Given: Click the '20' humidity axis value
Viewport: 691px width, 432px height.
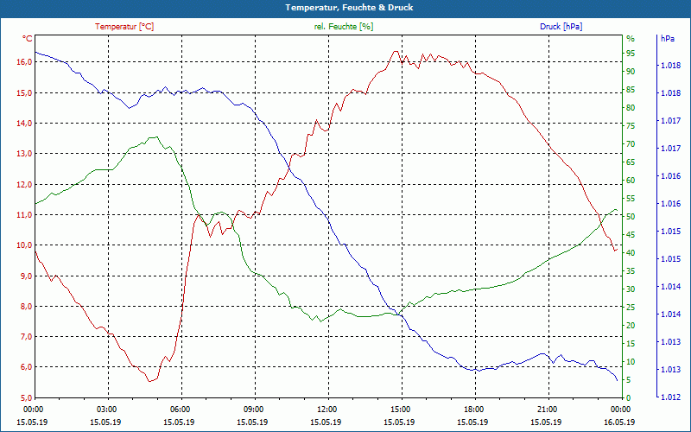Looking at the screenshot, I should tap(631, 326).
